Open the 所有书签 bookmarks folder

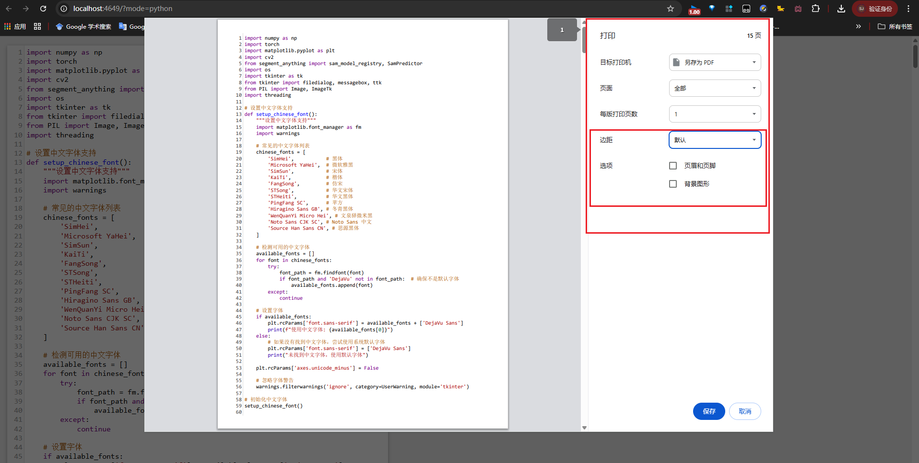[x=895, y=27]
